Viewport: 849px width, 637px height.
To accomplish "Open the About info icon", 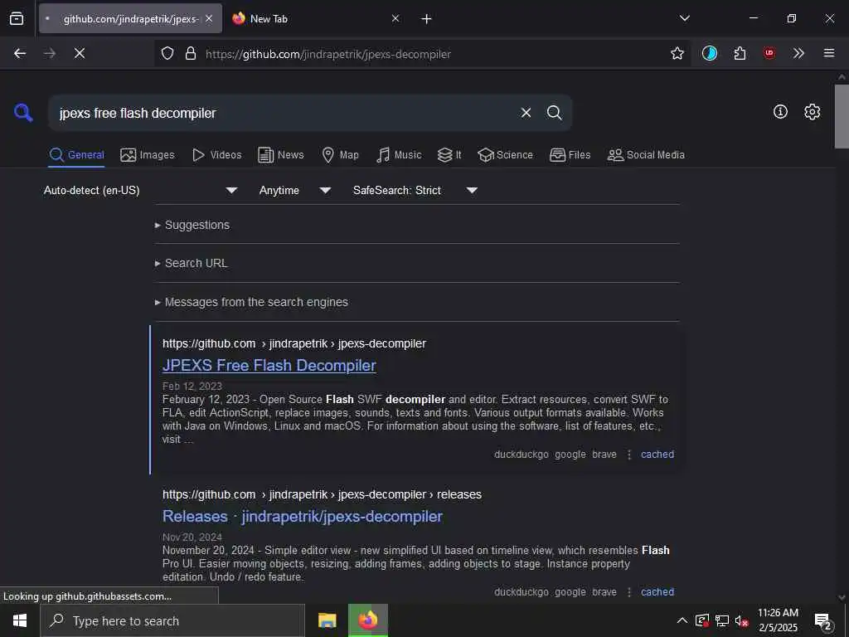I will click(x=780, y=112).
